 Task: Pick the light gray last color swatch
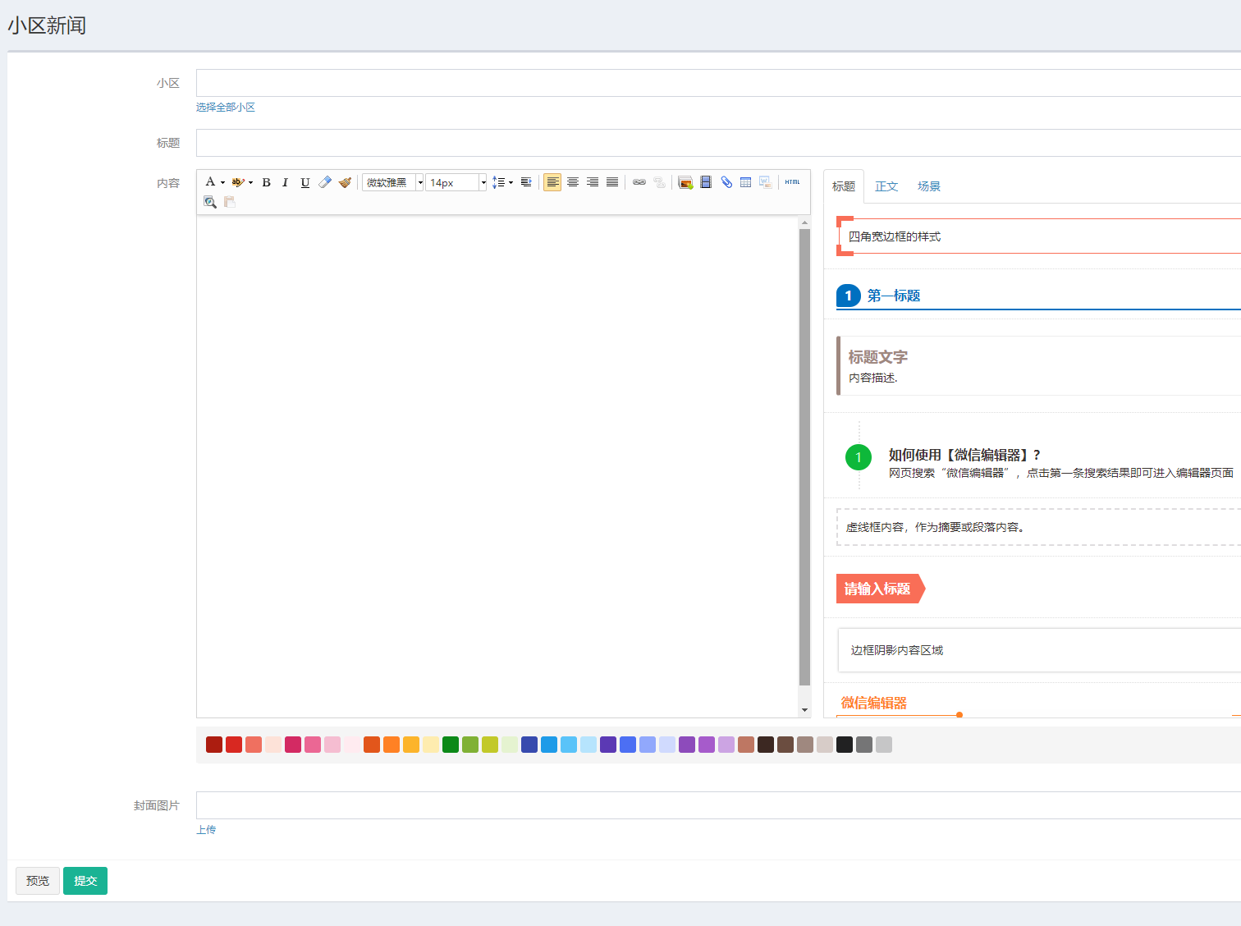click(884, 745)
